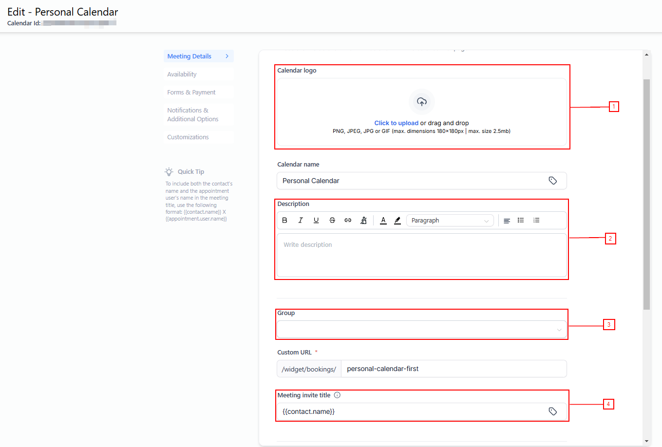Viewport: 662px width, 447px height.
Task: Open the Forms & Payment section
Action: click(x=191, y=93)
